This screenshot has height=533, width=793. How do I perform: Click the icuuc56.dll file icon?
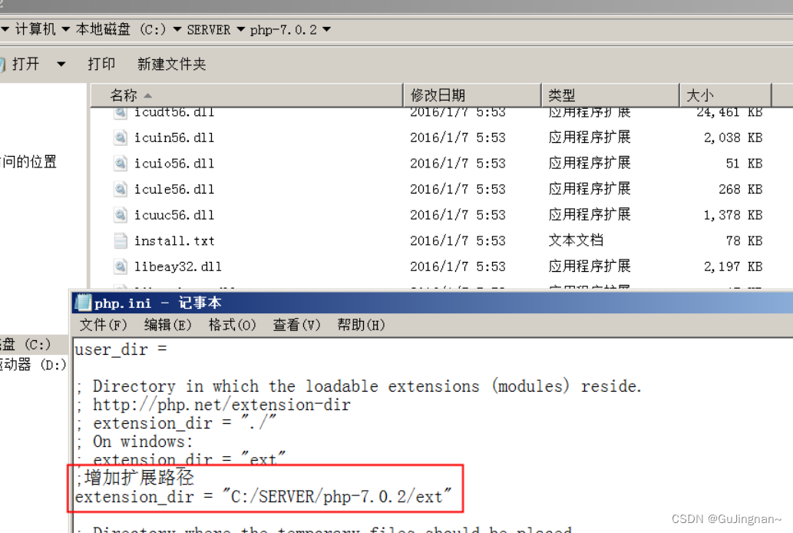click(x=121, y=214)
